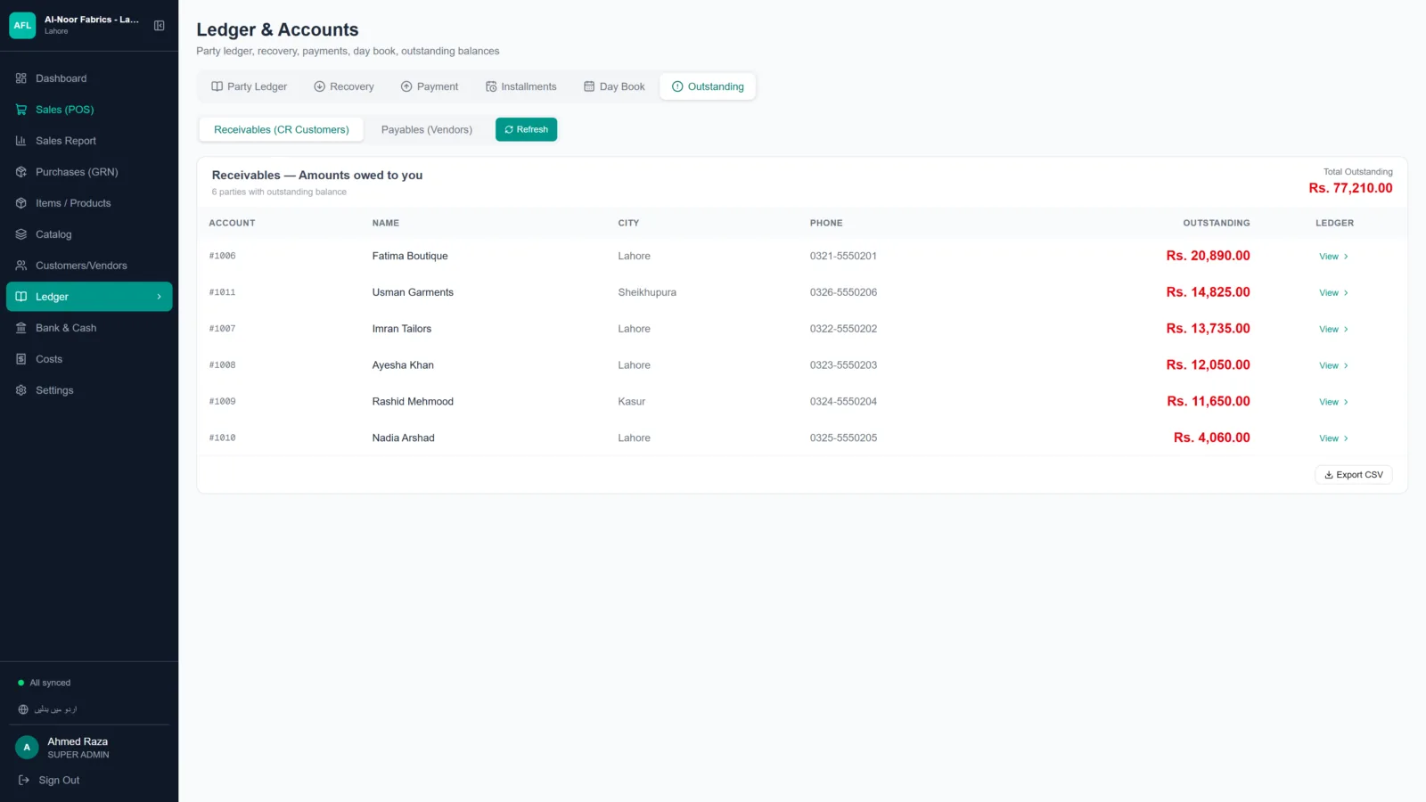Open the Costs section
Screen dimensions: 1426x802
tap(89, 359)
